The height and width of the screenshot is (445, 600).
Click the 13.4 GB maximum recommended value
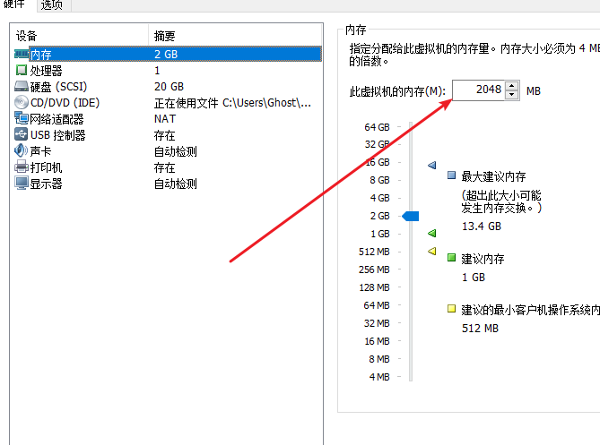tap(482, 227)
